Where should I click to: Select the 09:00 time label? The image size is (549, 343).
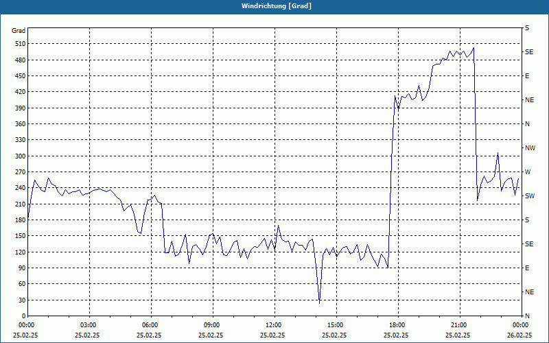coord(211,325)
